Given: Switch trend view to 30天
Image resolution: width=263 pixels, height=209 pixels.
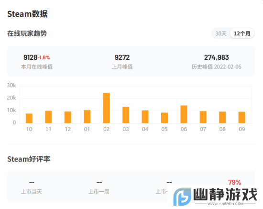Looking at the screenshot, I should coord(221,33).
